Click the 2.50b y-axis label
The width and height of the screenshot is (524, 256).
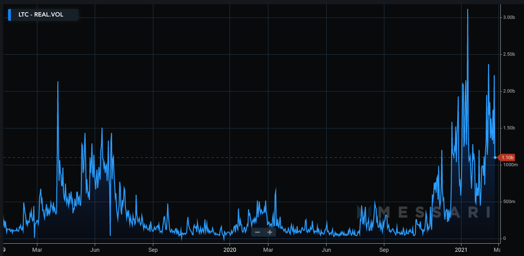pos(509,54)
